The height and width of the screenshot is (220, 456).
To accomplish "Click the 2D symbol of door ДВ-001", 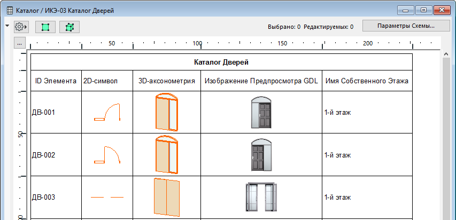I will pyautogui.click(x=107, y=112).
